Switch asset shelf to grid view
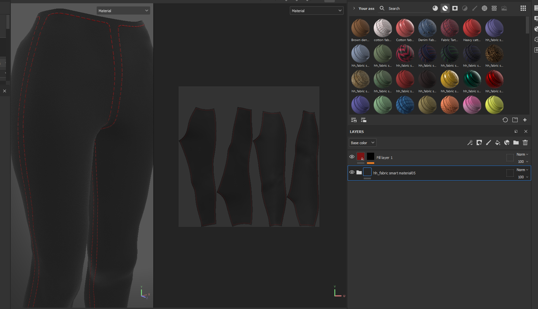 (x=524, y=8)
